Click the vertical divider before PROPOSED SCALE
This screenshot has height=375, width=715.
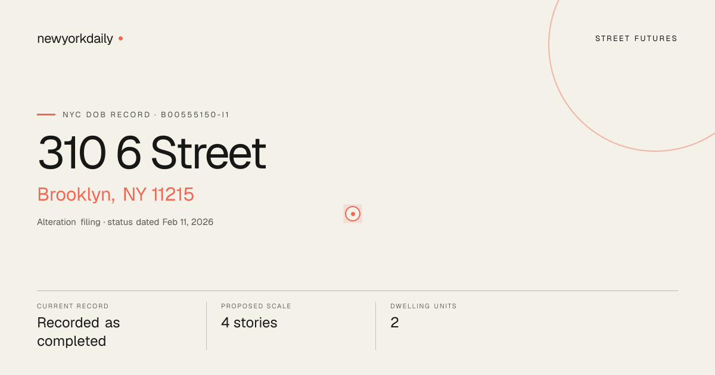pos(206,326)
